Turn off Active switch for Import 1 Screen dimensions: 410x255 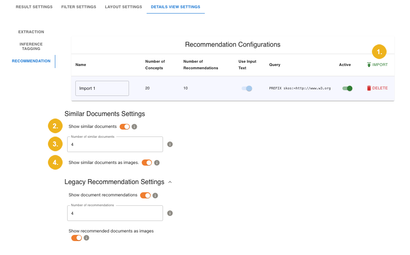(347, 88)
